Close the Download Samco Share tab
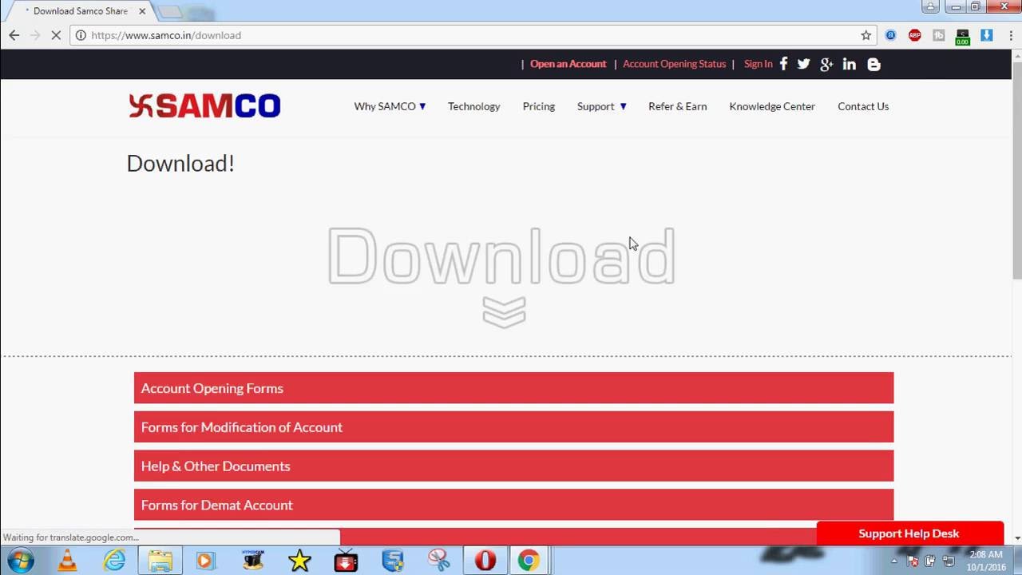The height and width of the screenshot is (575, 1022). pyautogui.click(x=142, y=11)
